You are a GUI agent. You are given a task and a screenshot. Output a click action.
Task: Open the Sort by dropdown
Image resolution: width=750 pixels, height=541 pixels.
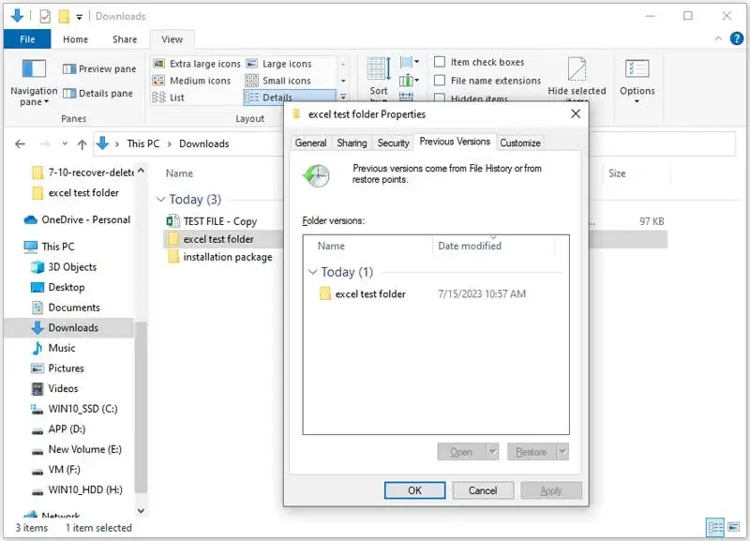tap(379, 75)
